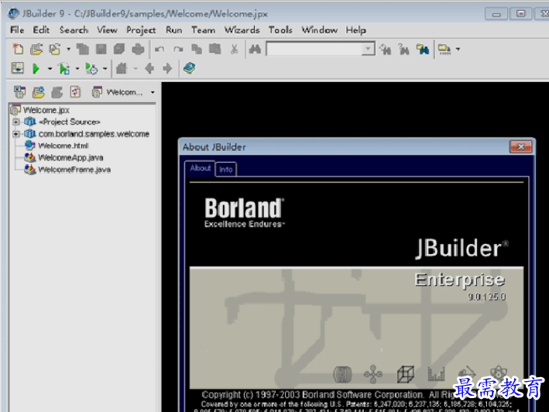The width and height of the screenshot is (549, 412).
Task: Click the New file toolbar icon
Action: pyautogui.click(x=18, y=49)
